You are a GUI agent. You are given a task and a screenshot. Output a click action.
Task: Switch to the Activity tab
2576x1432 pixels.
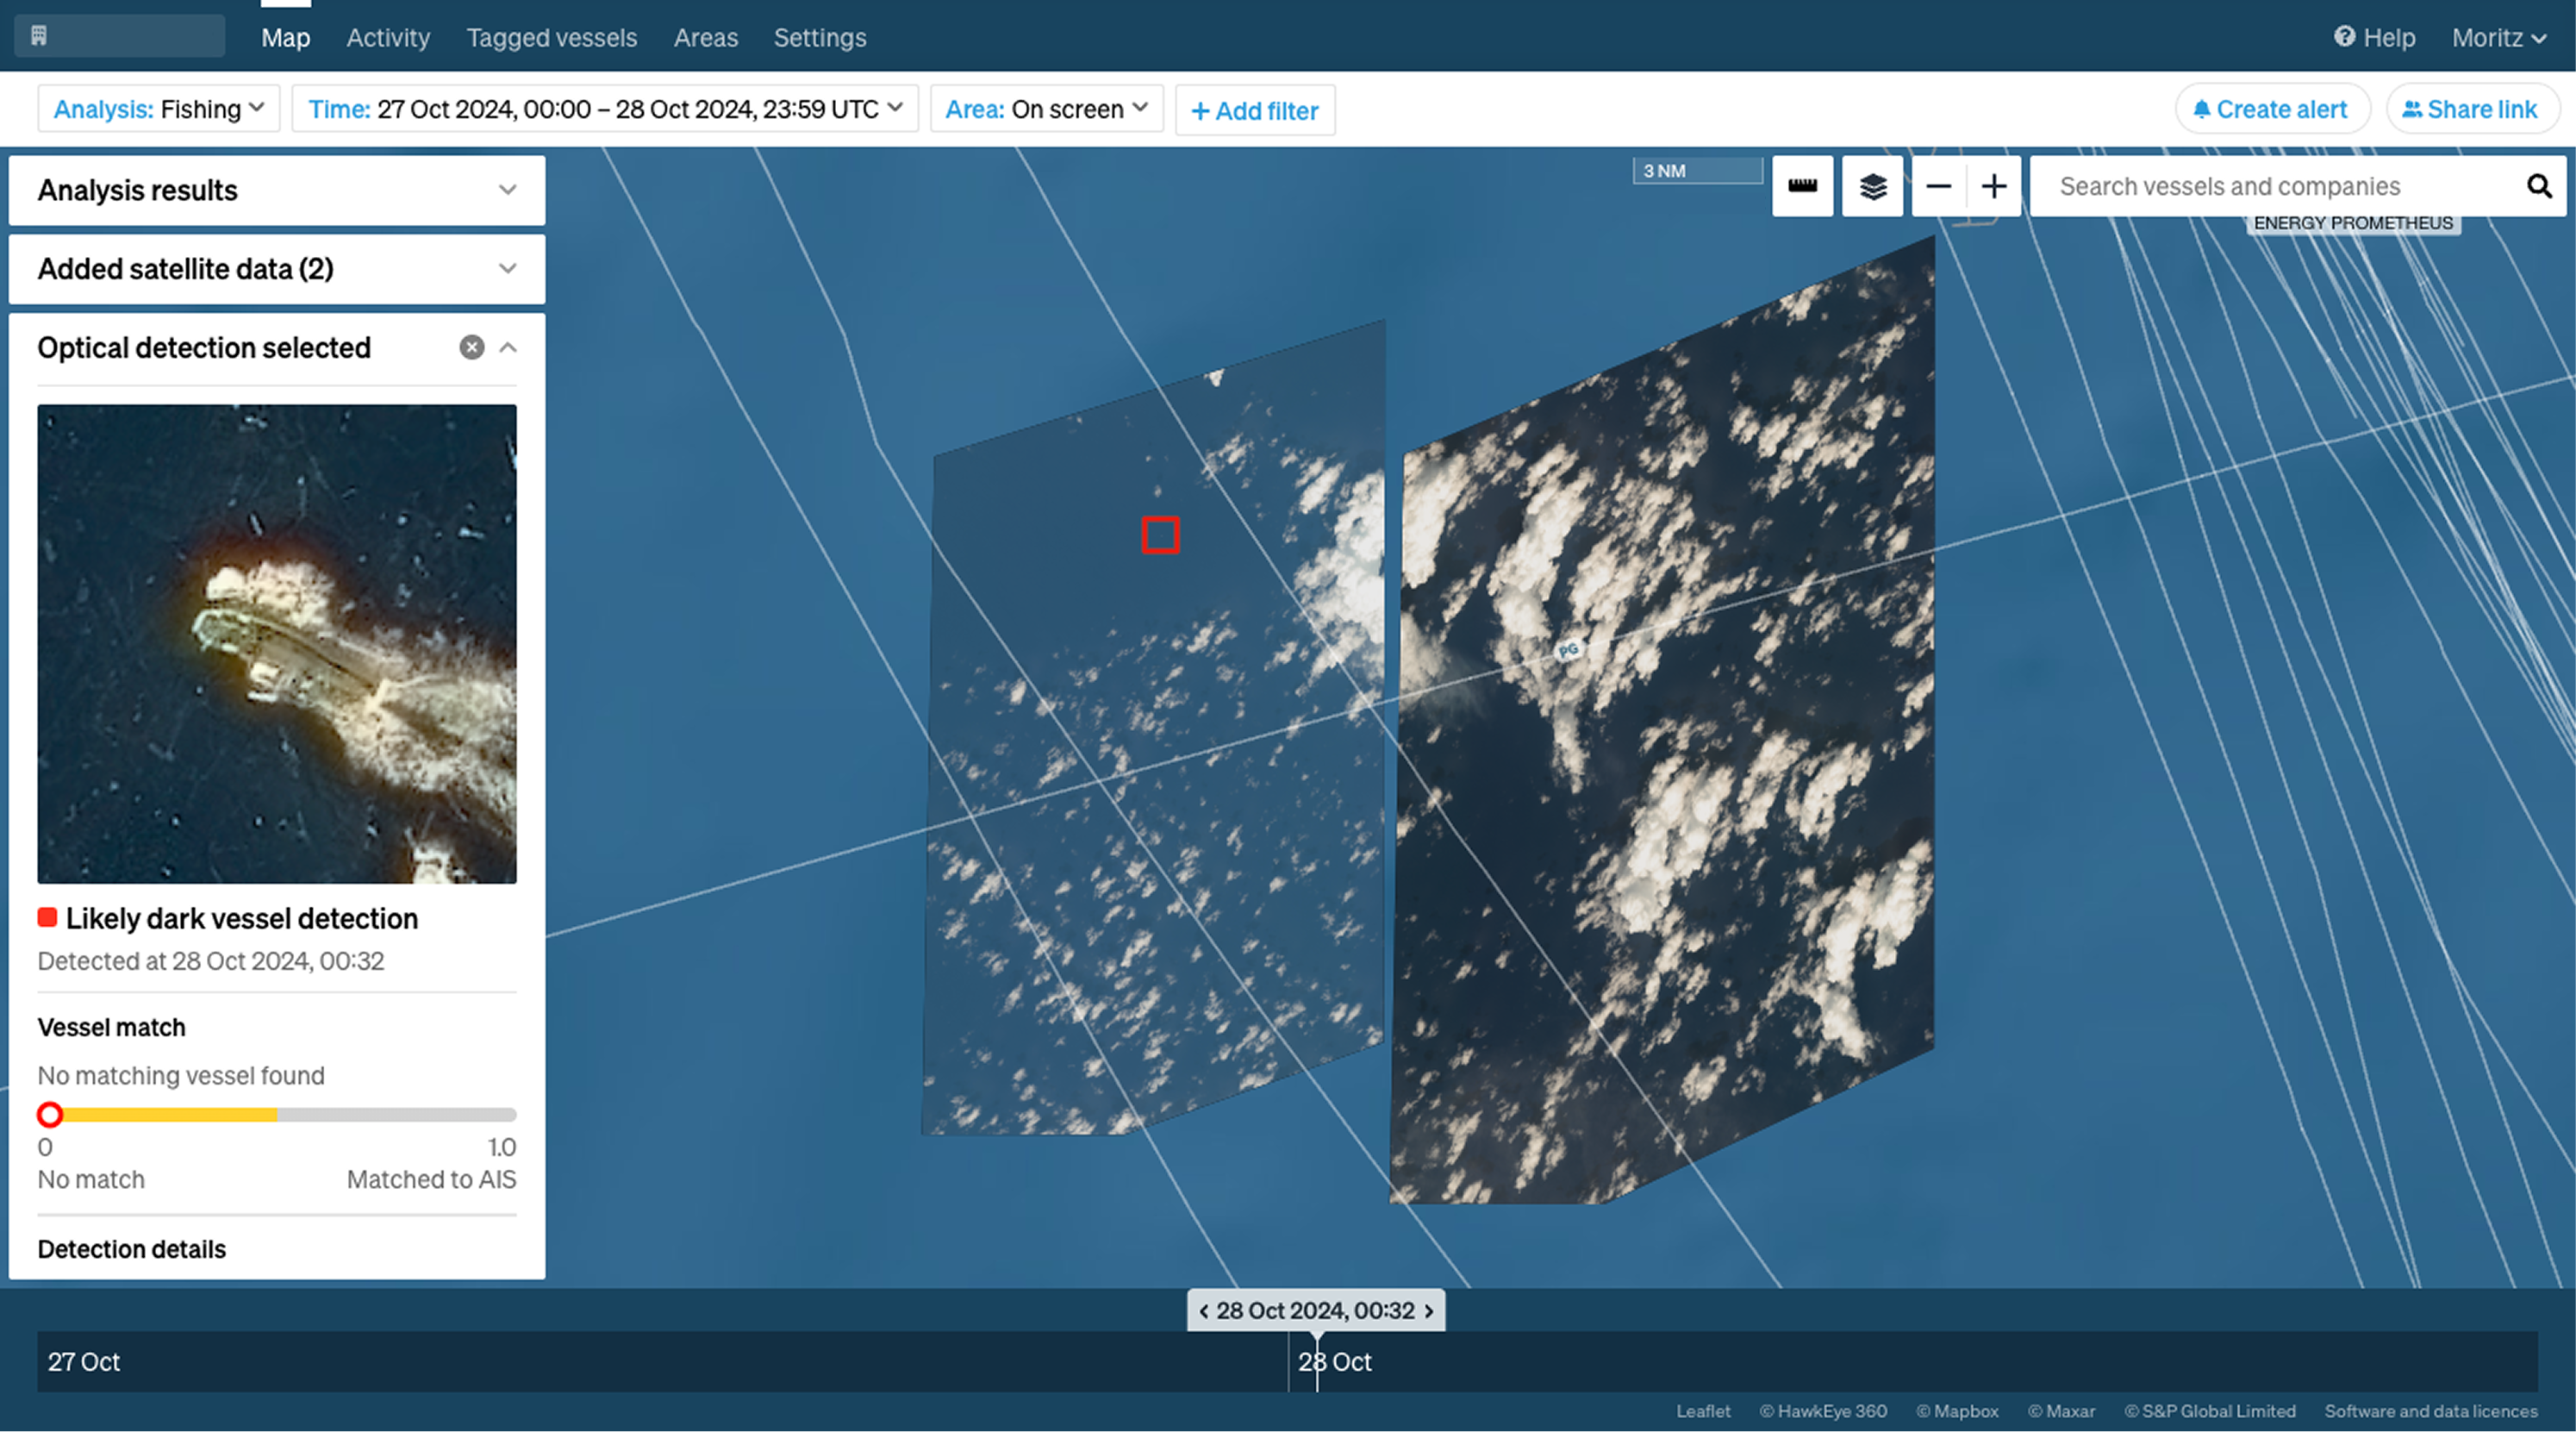(388, 38)
